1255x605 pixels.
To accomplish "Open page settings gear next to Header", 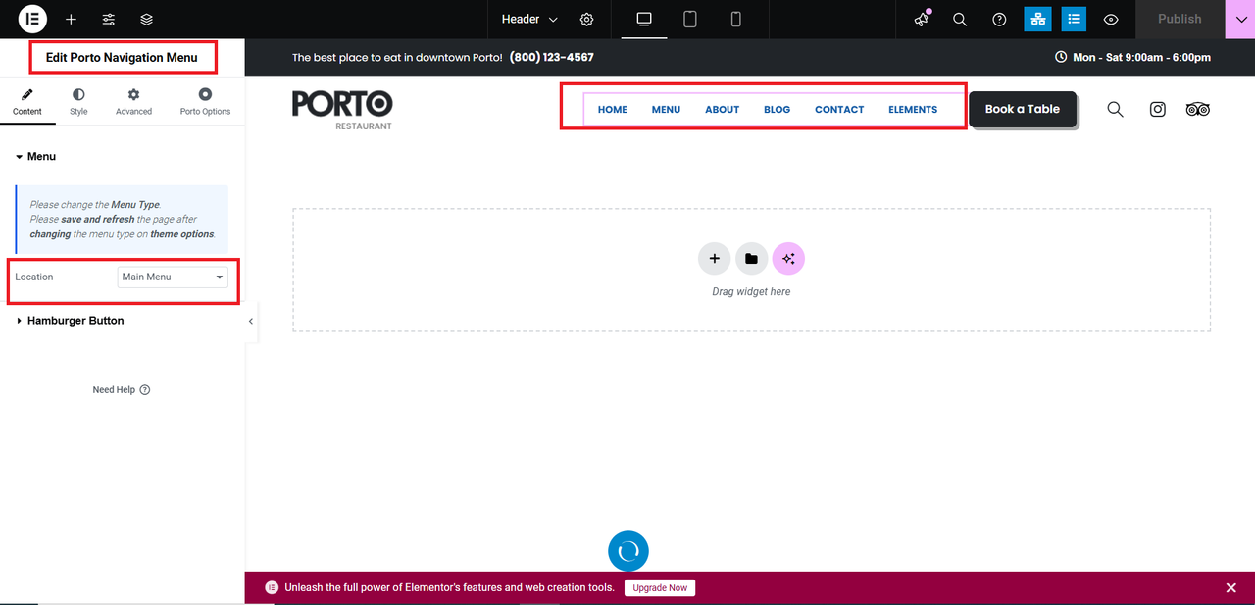I will [x=586, y=20].
